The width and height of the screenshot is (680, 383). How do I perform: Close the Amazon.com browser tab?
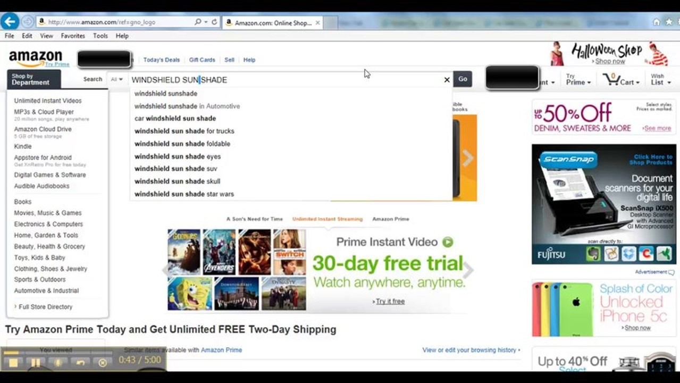point(318,23)
